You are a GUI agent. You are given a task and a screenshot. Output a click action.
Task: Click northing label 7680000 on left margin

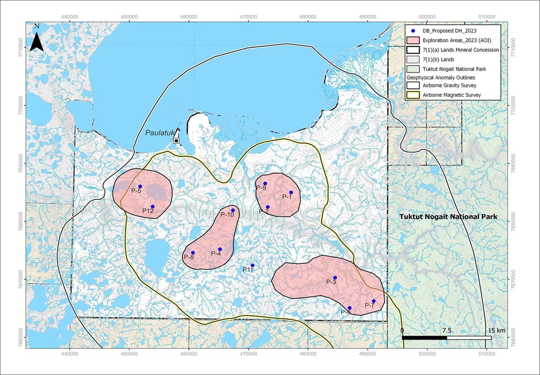click(21, 221)
